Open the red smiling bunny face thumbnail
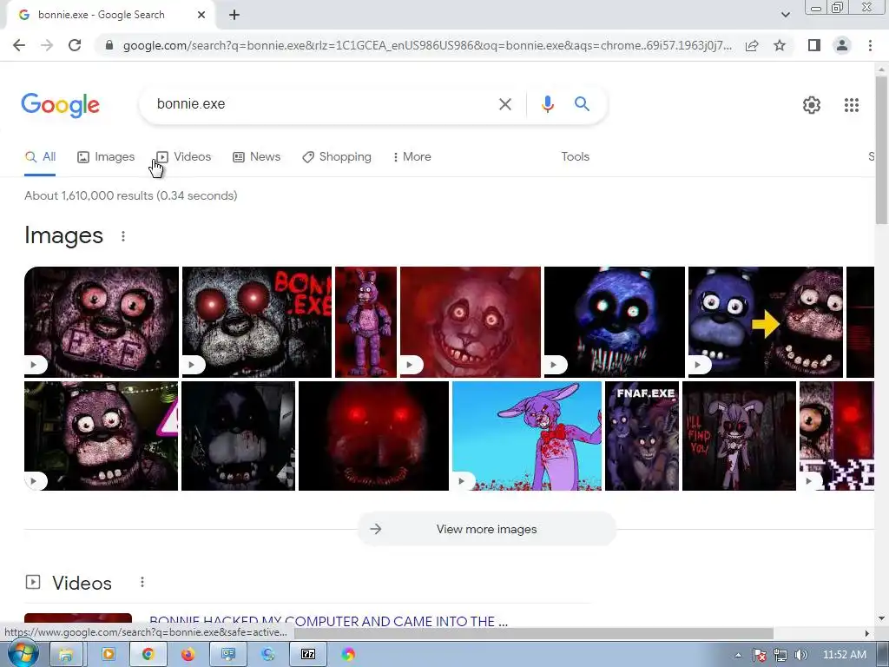 tap(471, 321)
